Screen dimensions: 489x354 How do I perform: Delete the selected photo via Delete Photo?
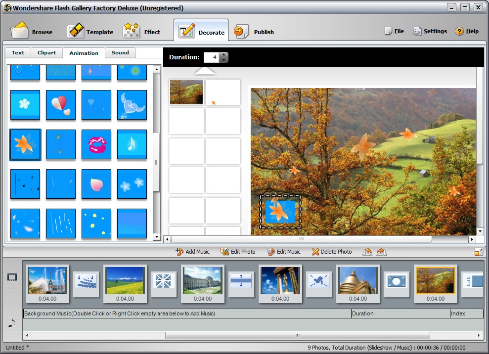click(331, 252)
